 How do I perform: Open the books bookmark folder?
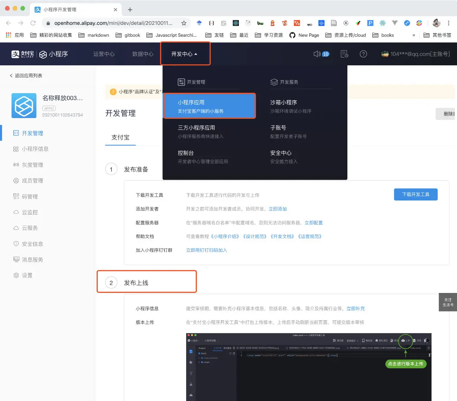(383, 35)
